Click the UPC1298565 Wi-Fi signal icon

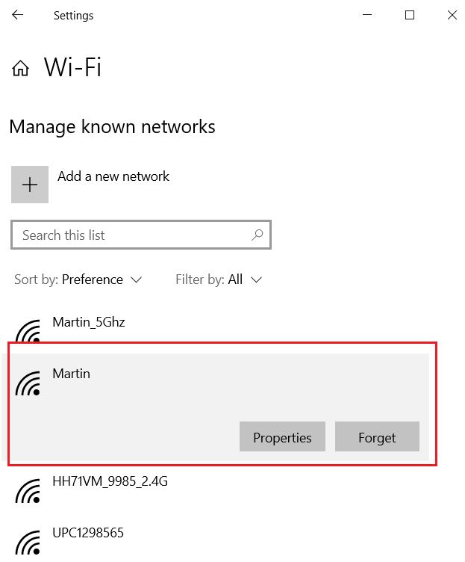coord(28,543)
